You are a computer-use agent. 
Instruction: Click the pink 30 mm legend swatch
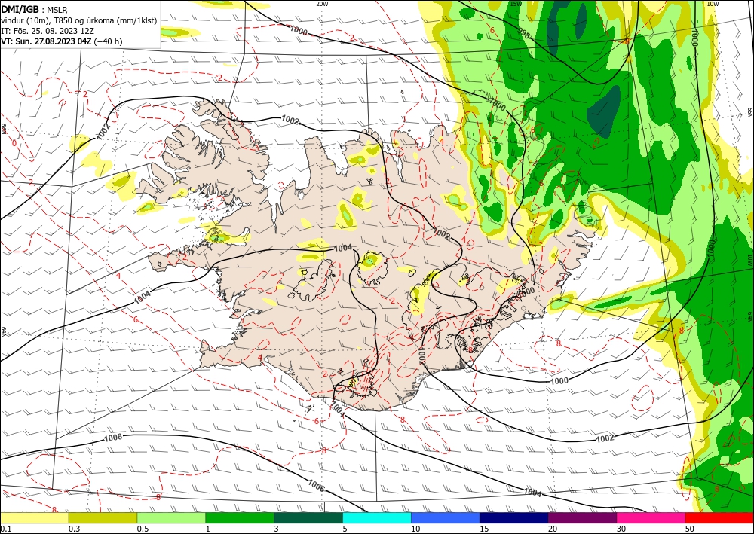651,517
